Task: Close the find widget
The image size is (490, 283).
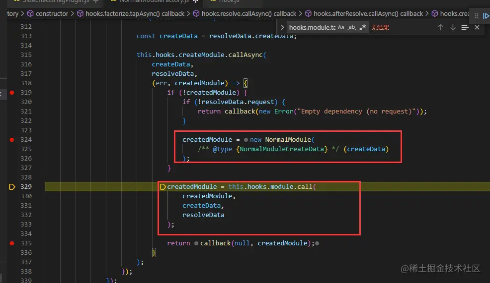Action: pos(477,27)
